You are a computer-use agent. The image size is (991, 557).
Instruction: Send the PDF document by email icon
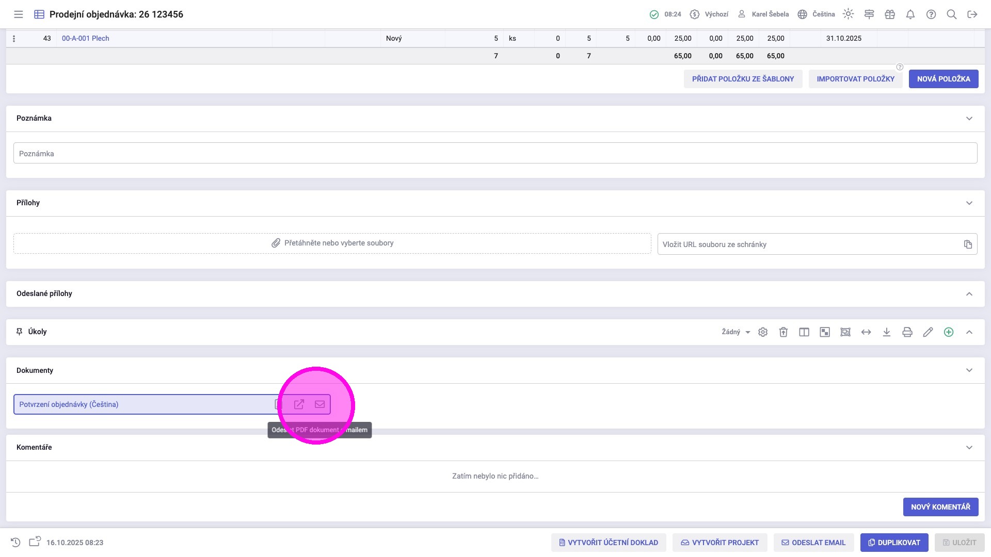319,404
